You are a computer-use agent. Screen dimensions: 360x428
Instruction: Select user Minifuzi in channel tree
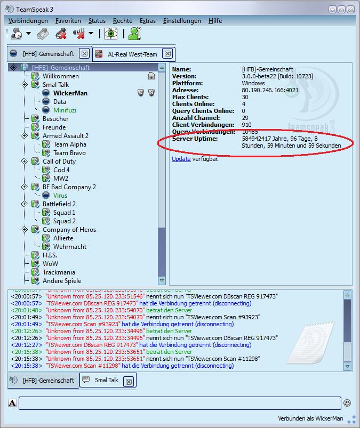coord(65,110)
